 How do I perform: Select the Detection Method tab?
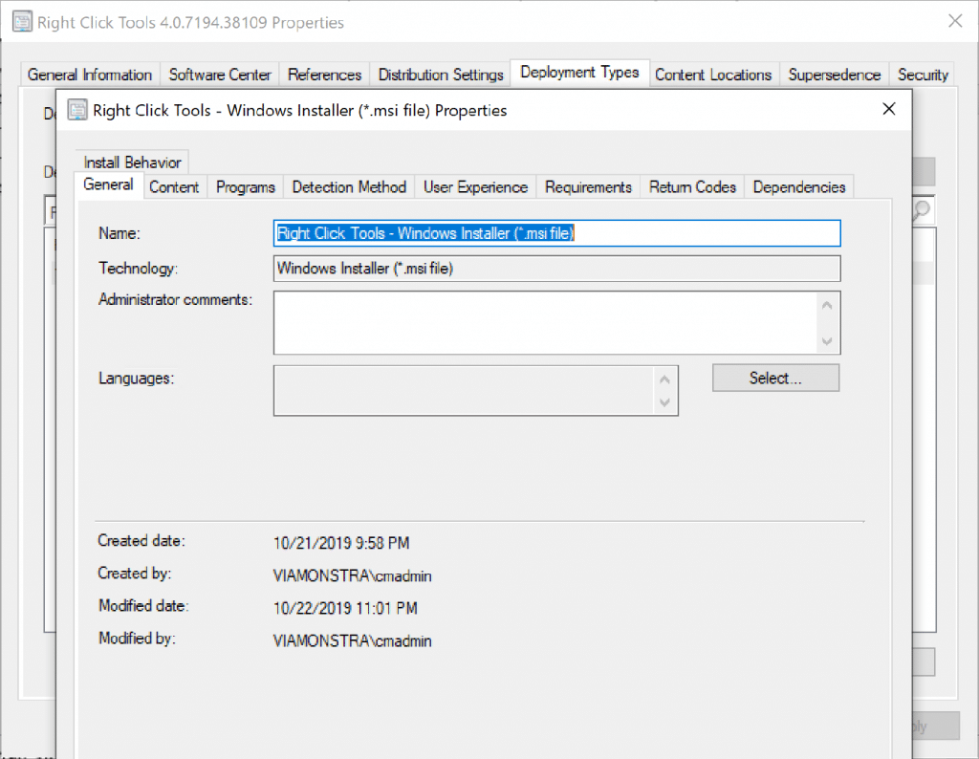[x=349, y=186]
